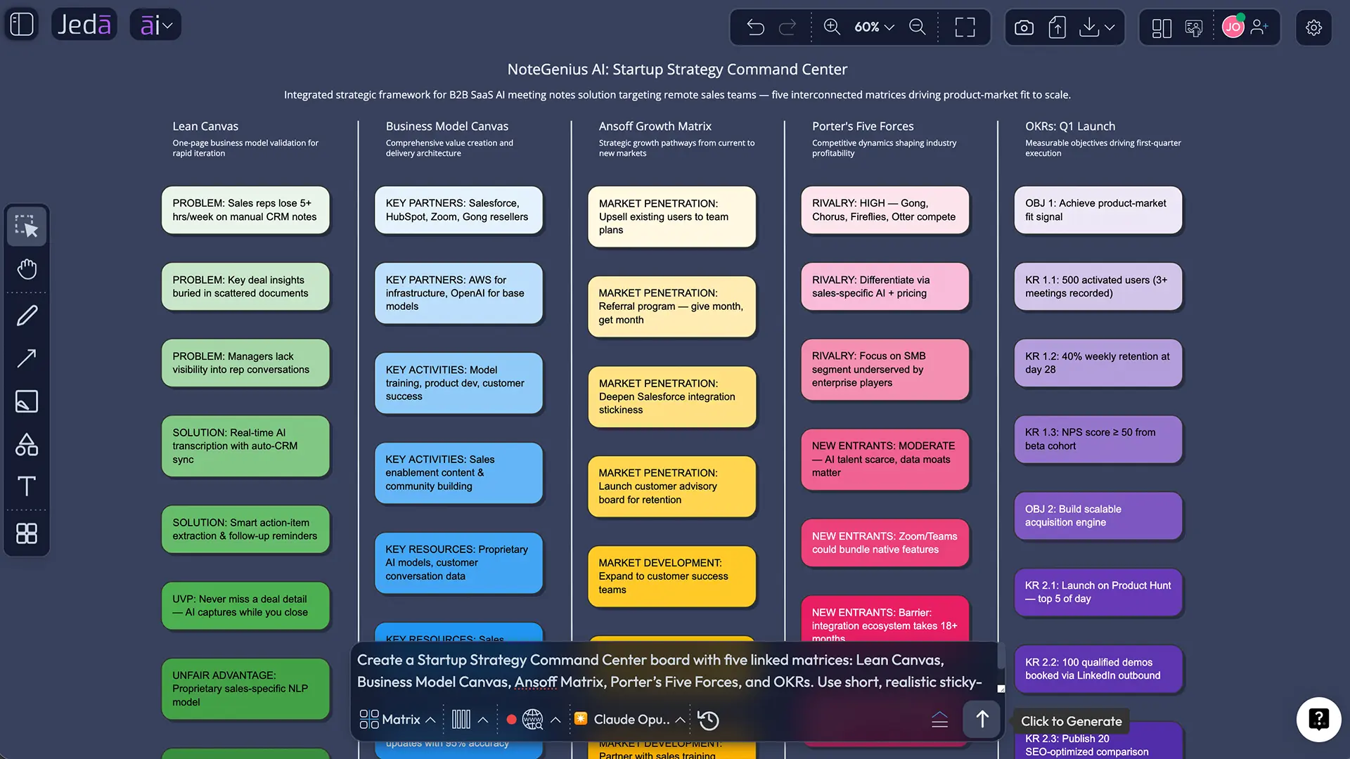
Task: Invite a collaborator with add-user icon
Action: tap(1259, 27)
